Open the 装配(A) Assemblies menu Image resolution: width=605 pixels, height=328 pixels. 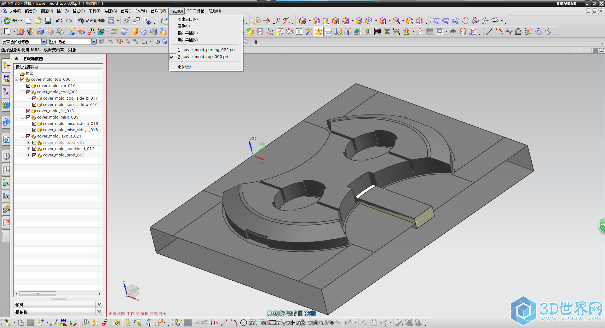111,11
